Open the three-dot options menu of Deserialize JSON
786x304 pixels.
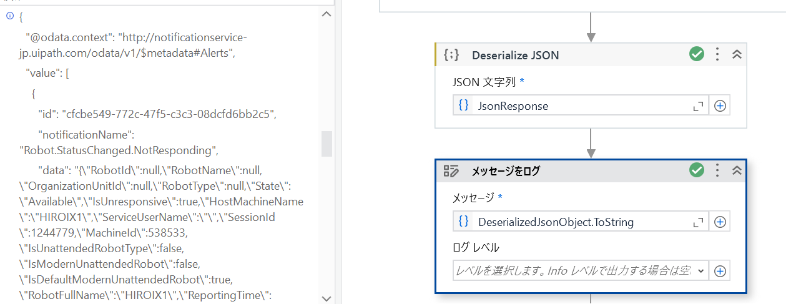point(717,54)
